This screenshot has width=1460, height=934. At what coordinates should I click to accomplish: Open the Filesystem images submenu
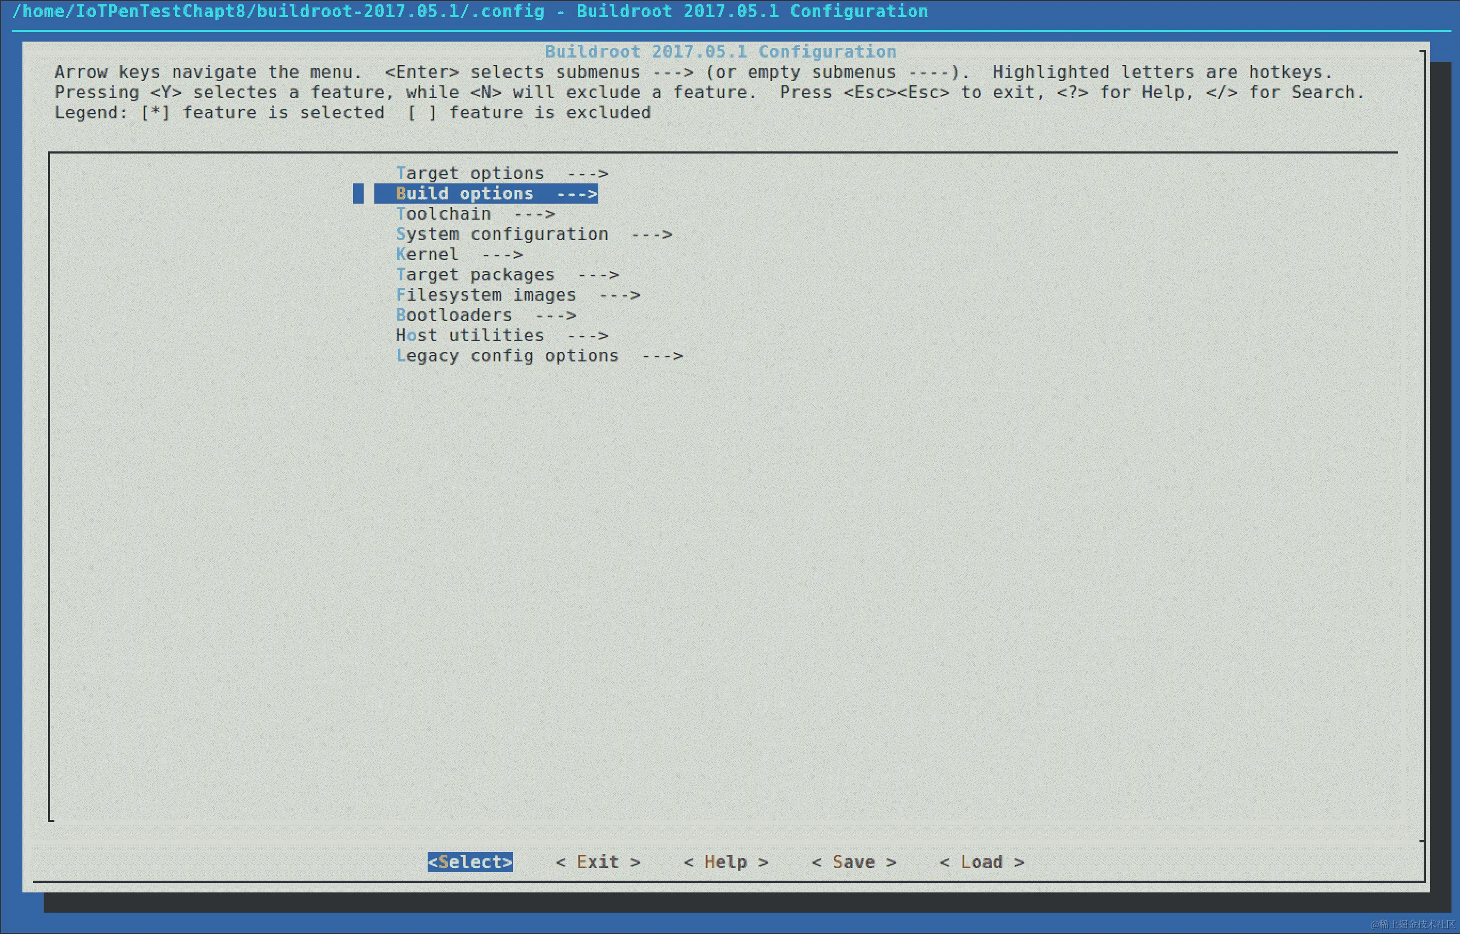coord(518,295)
